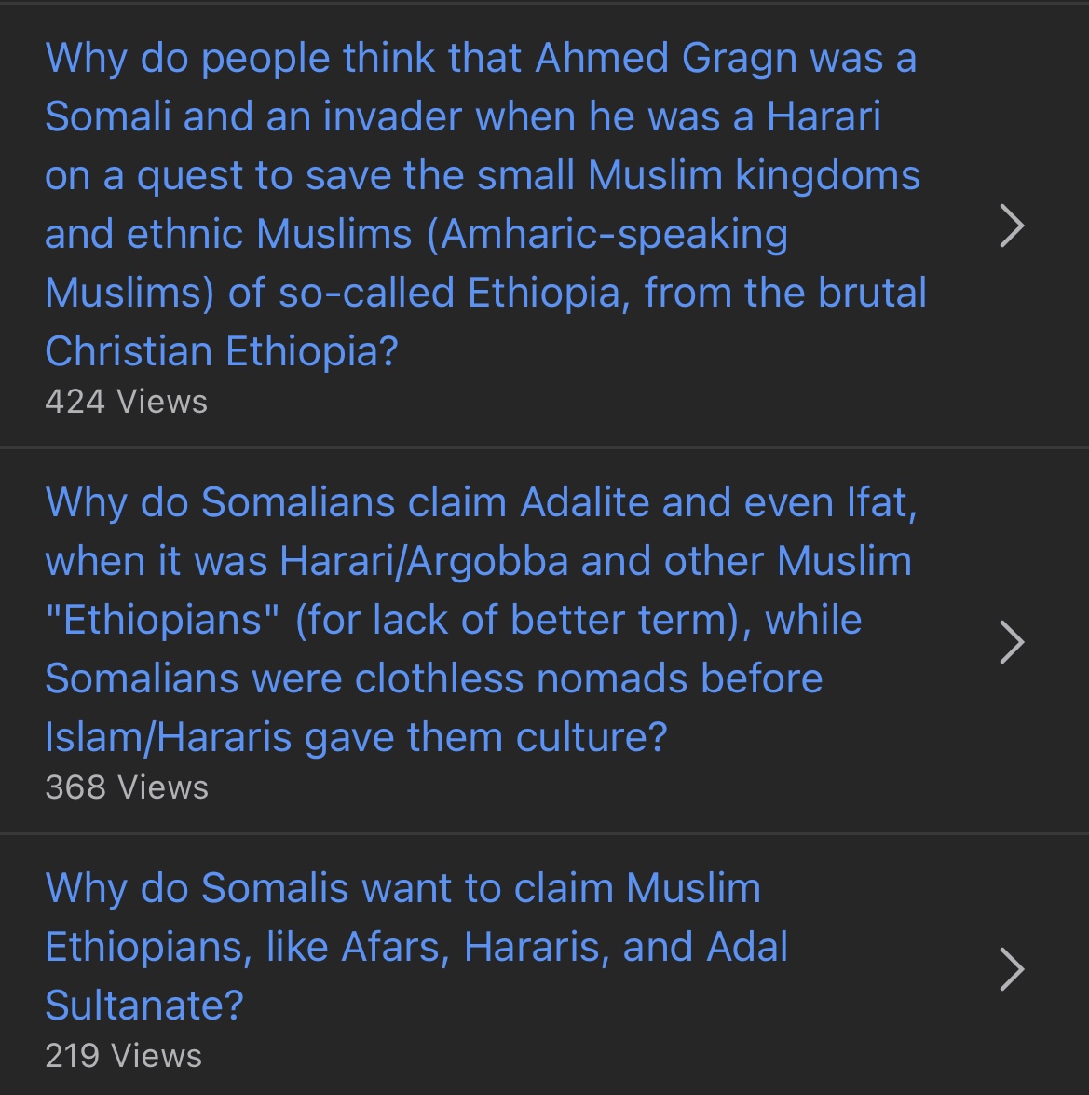Viewport: 1089px width, 1095px height.
Task: Click the '"Ethiopians" (for lack of better term)' line
Action: pyautogui.click(x=453, y=620)
